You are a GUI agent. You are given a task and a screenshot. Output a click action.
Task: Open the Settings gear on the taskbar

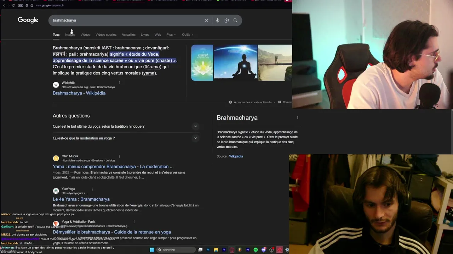(287, 250)
